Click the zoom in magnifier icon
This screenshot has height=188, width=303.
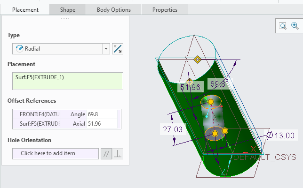pyautogui.click(x=295, y=26)
